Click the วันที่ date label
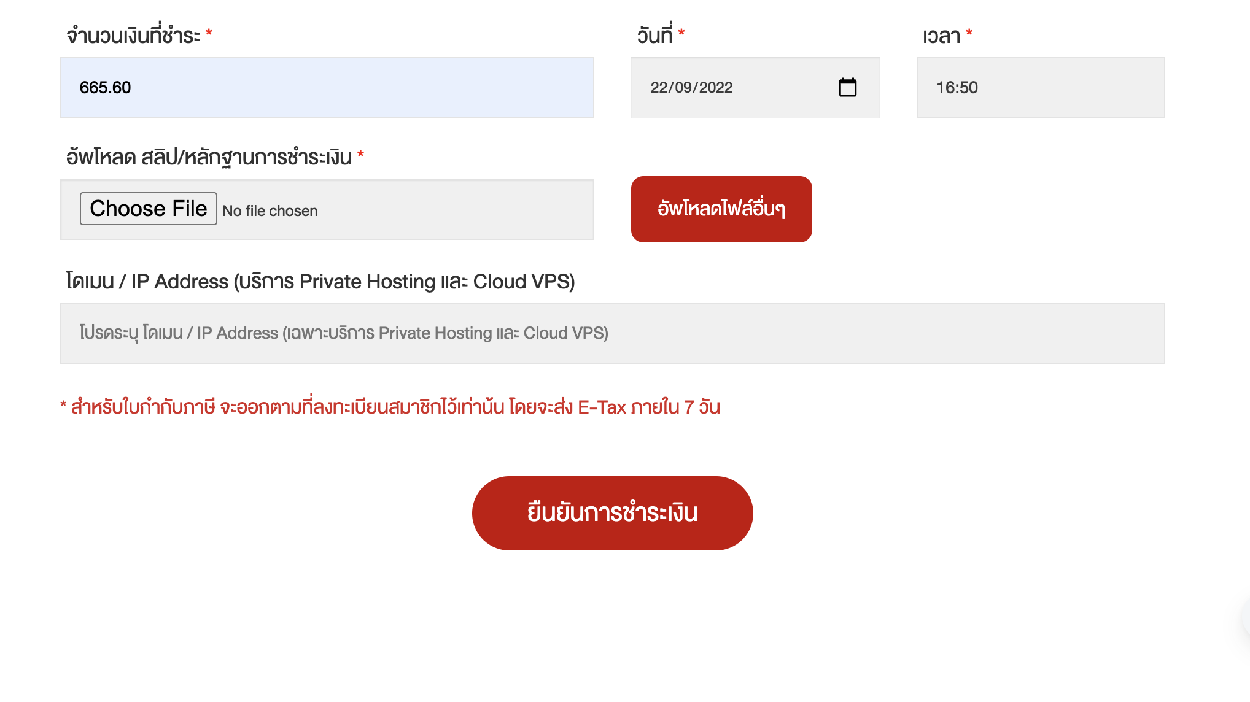The image size is (1250, 702). [x=654, y=35]
